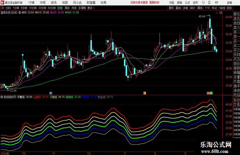Click 证券交易未登录 login notice
The height and width of the screenshot is (155, 240).
(x=139, y=3)
